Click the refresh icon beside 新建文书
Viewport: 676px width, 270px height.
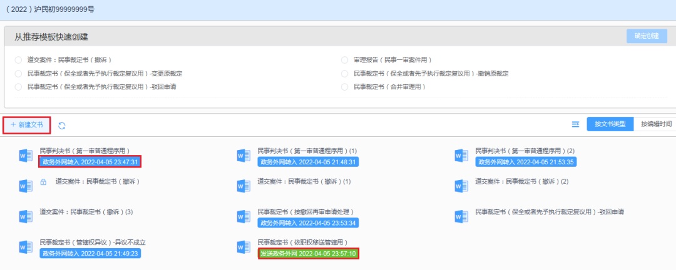pos(62,126)
